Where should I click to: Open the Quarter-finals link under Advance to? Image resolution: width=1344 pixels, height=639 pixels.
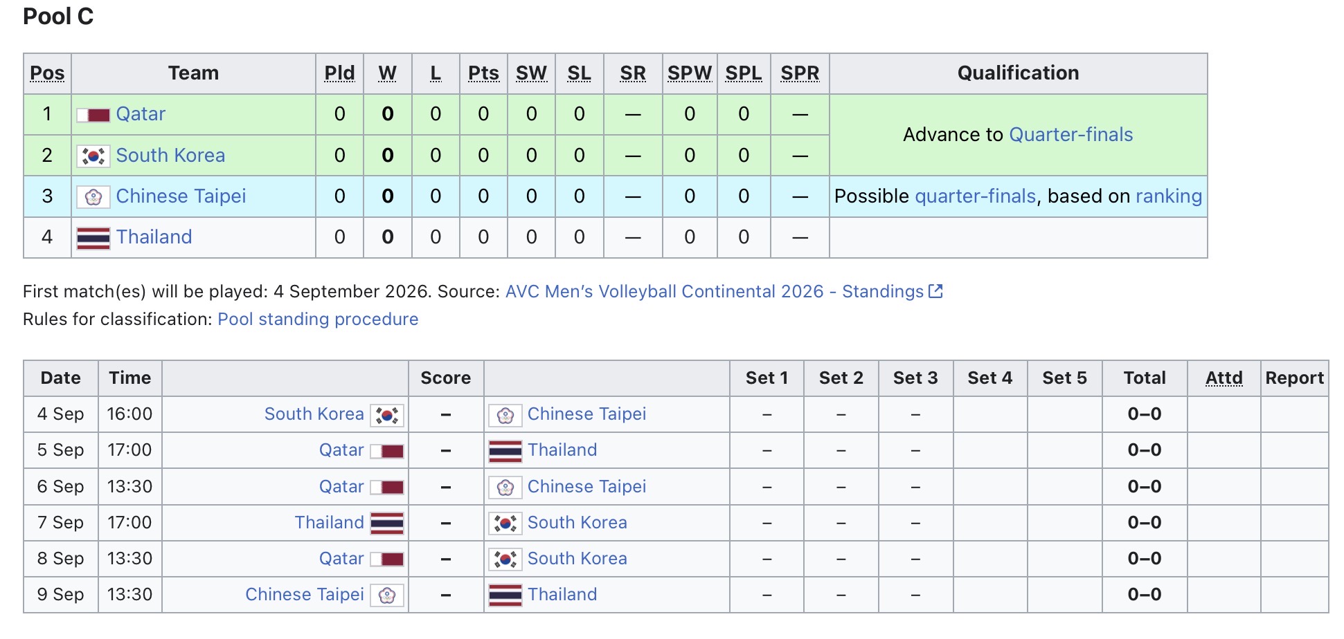(x=1071, y=134)
